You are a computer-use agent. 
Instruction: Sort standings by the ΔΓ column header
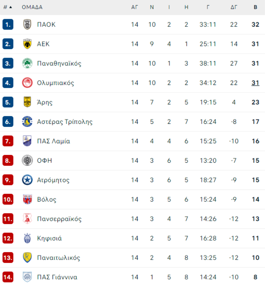234,7
